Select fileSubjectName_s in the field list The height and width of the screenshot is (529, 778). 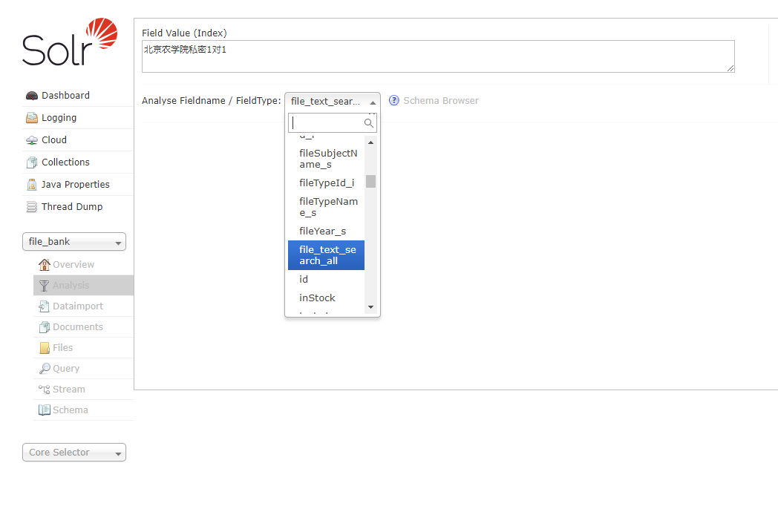pyautogui.click(x=327, y=160)
